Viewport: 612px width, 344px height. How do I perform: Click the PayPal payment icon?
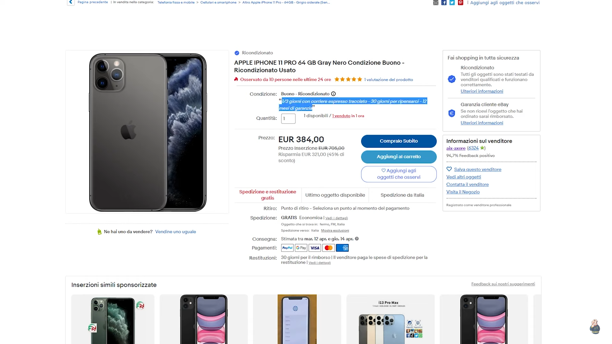tap(287, 248)
